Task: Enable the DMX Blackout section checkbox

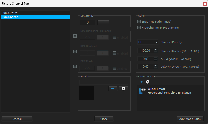Action: point(75,51)
